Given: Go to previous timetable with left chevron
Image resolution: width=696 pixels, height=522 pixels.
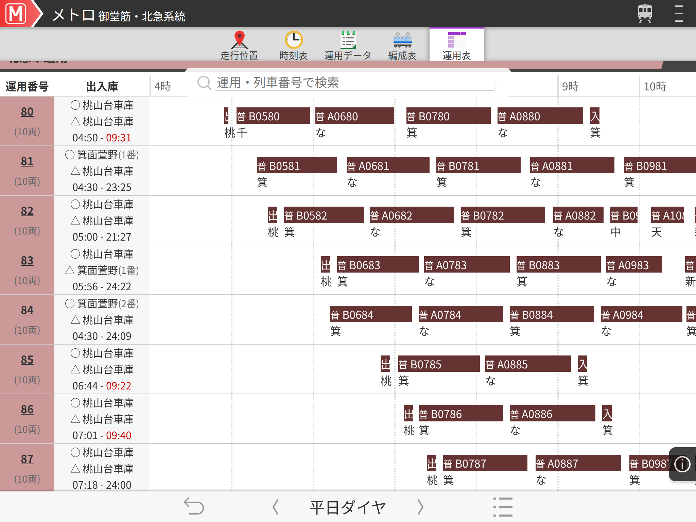Looking at the screenshot, I should point(276,507).
